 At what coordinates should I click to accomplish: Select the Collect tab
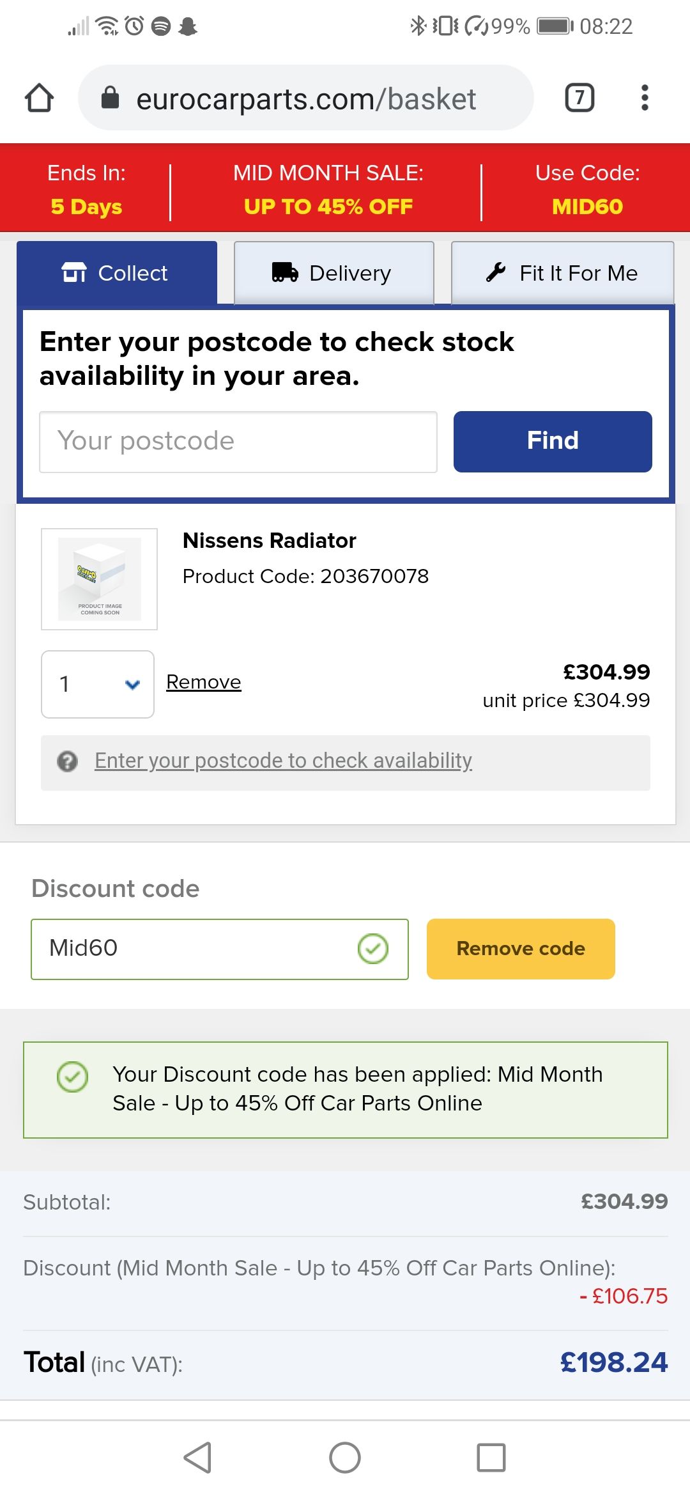coord(117,273)
